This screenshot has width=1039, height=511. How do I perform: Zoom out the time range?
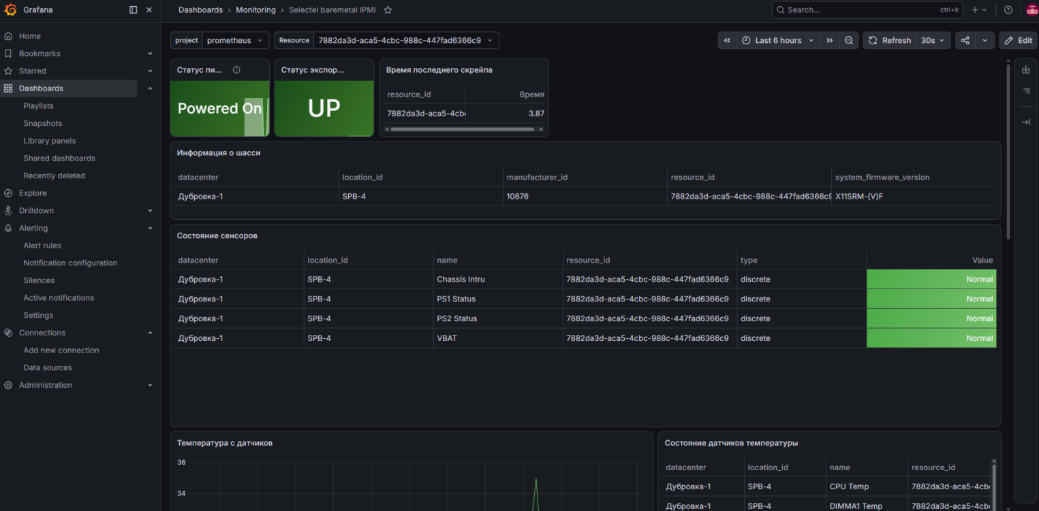click(848, 41)
